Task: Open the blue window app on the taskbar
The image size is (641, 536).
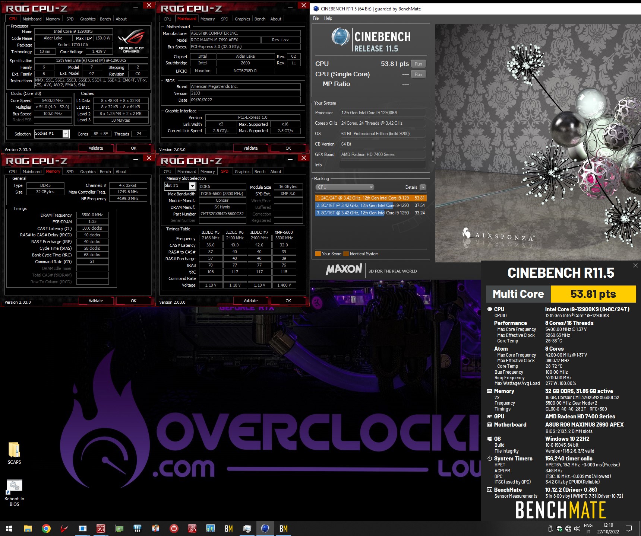Action: tap(83, 529)
